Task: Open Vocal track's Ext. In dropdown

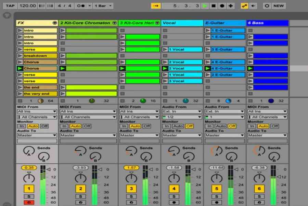Action: point(182,111)
